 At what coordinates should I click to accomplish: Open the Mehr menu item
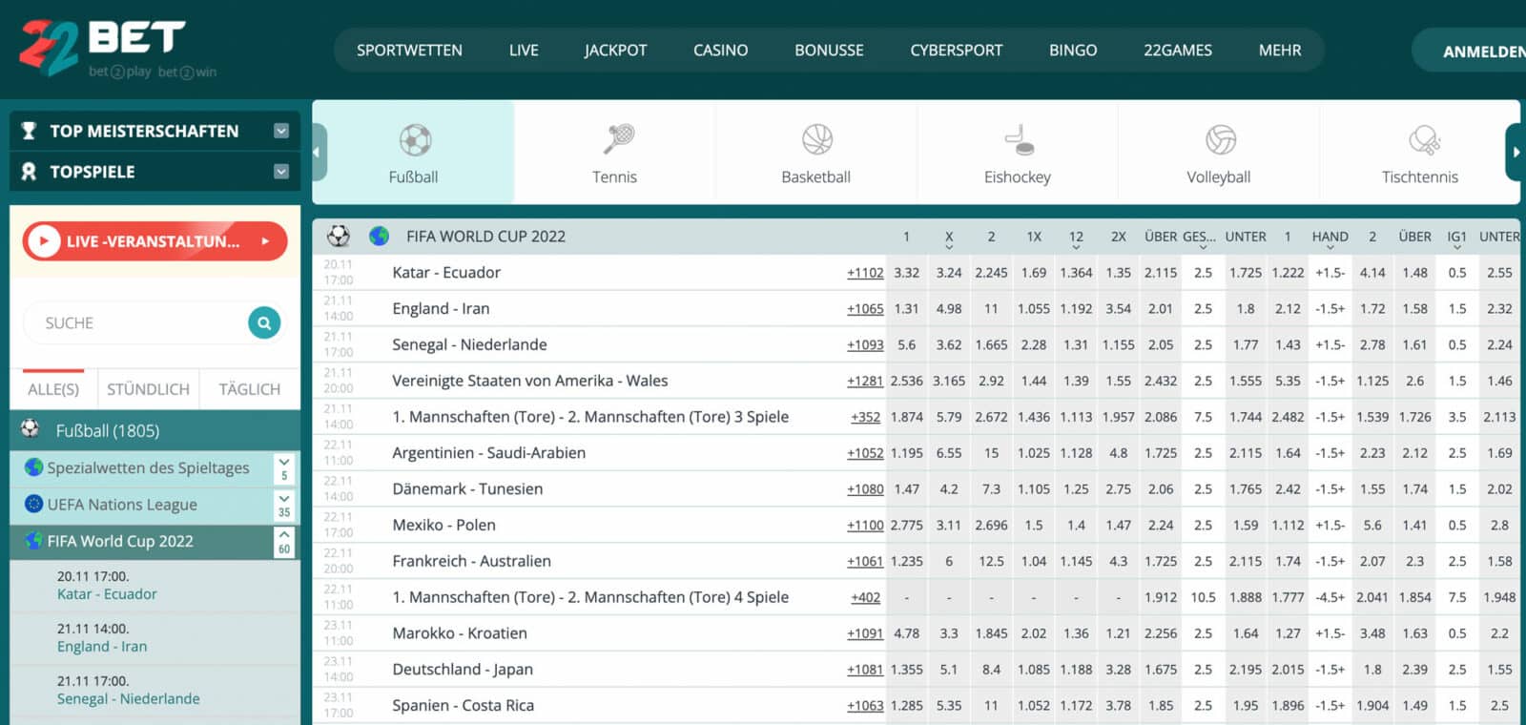point(1280,50)
